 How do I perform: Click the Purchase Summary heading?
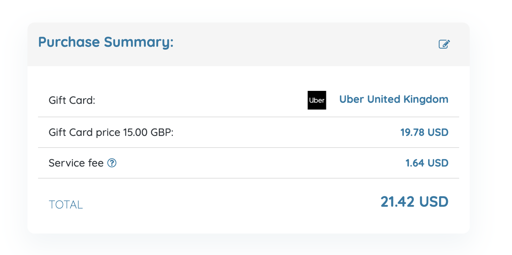click(106, 42)
